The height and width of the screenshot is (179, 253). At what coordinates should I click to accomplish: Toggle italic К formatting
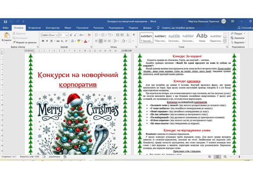(x=47, y=41)
